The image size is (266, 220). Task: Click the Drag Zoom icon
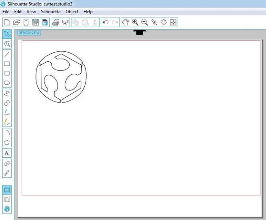[x=164, y=22]
